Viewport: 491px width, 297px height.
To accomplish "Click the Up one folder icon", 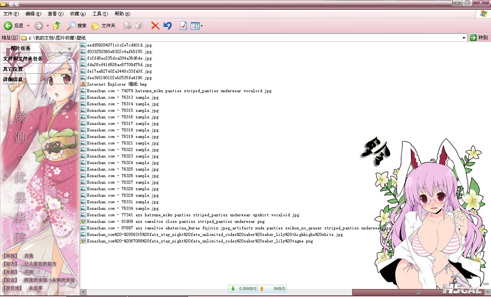I will 57,26.
